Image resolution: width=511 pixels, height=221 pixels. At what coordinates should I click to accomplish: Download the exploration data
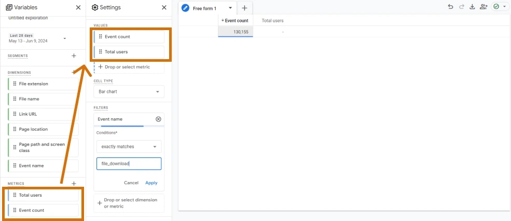472,7
